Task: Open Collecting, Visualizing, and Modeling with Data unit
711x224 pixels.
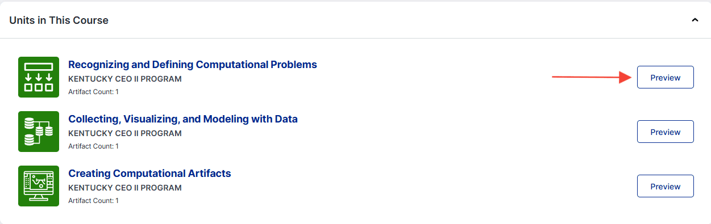Action: pyautogui.click(x=183, y=119)
